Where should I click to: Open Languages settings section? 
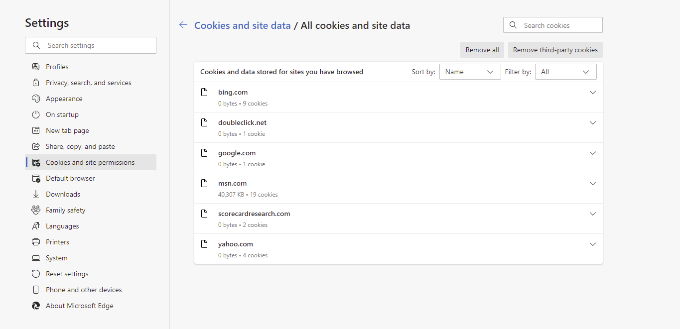click(x=62, y=226)
